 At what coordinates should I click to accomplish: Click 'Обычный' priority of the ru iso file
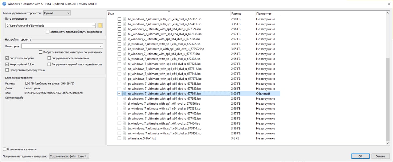click(x=263, y=94)
